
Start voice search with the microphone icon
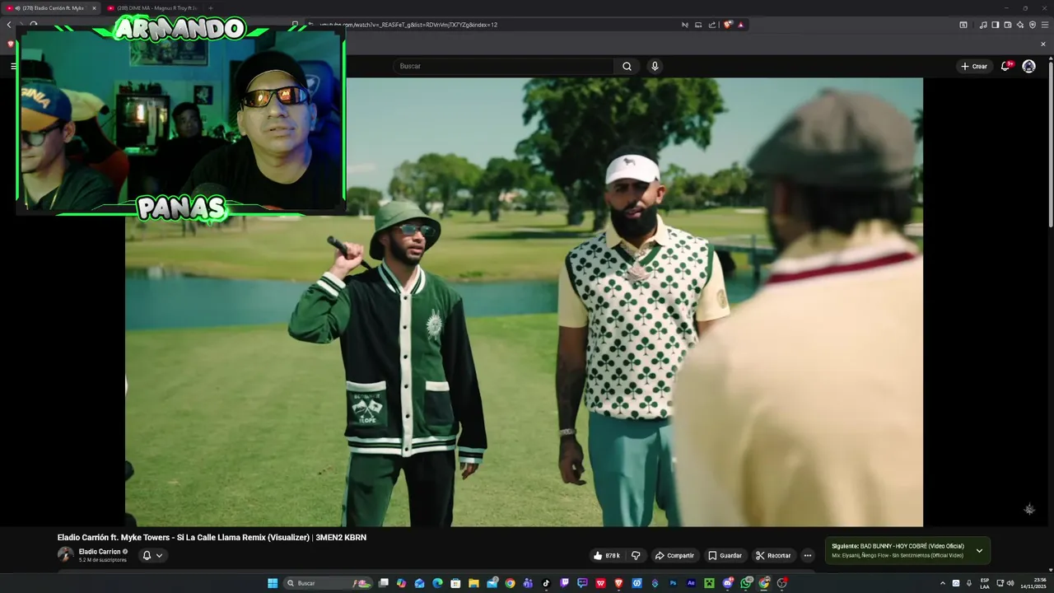(655, 66)
